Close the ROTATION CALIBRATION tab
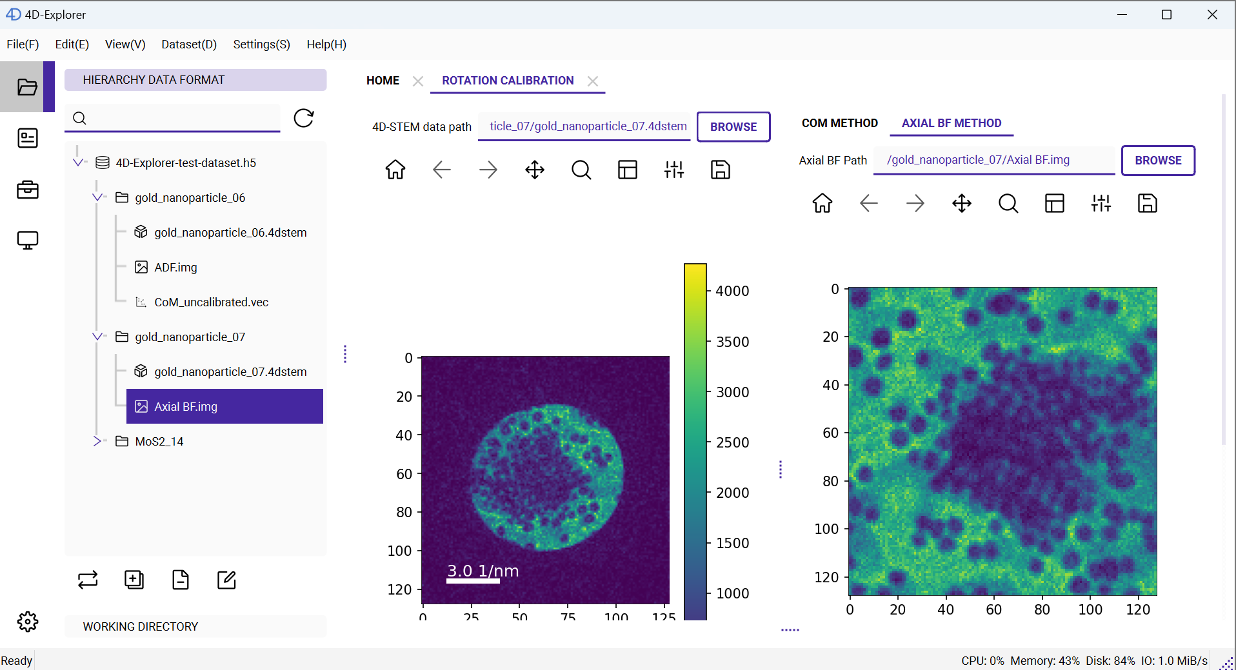This screenshot has height=670, width=1236. tap(593, 81)
